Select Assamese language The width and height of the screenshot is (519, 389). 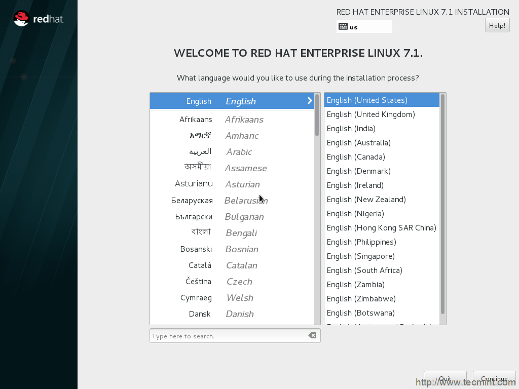point(232,168)
